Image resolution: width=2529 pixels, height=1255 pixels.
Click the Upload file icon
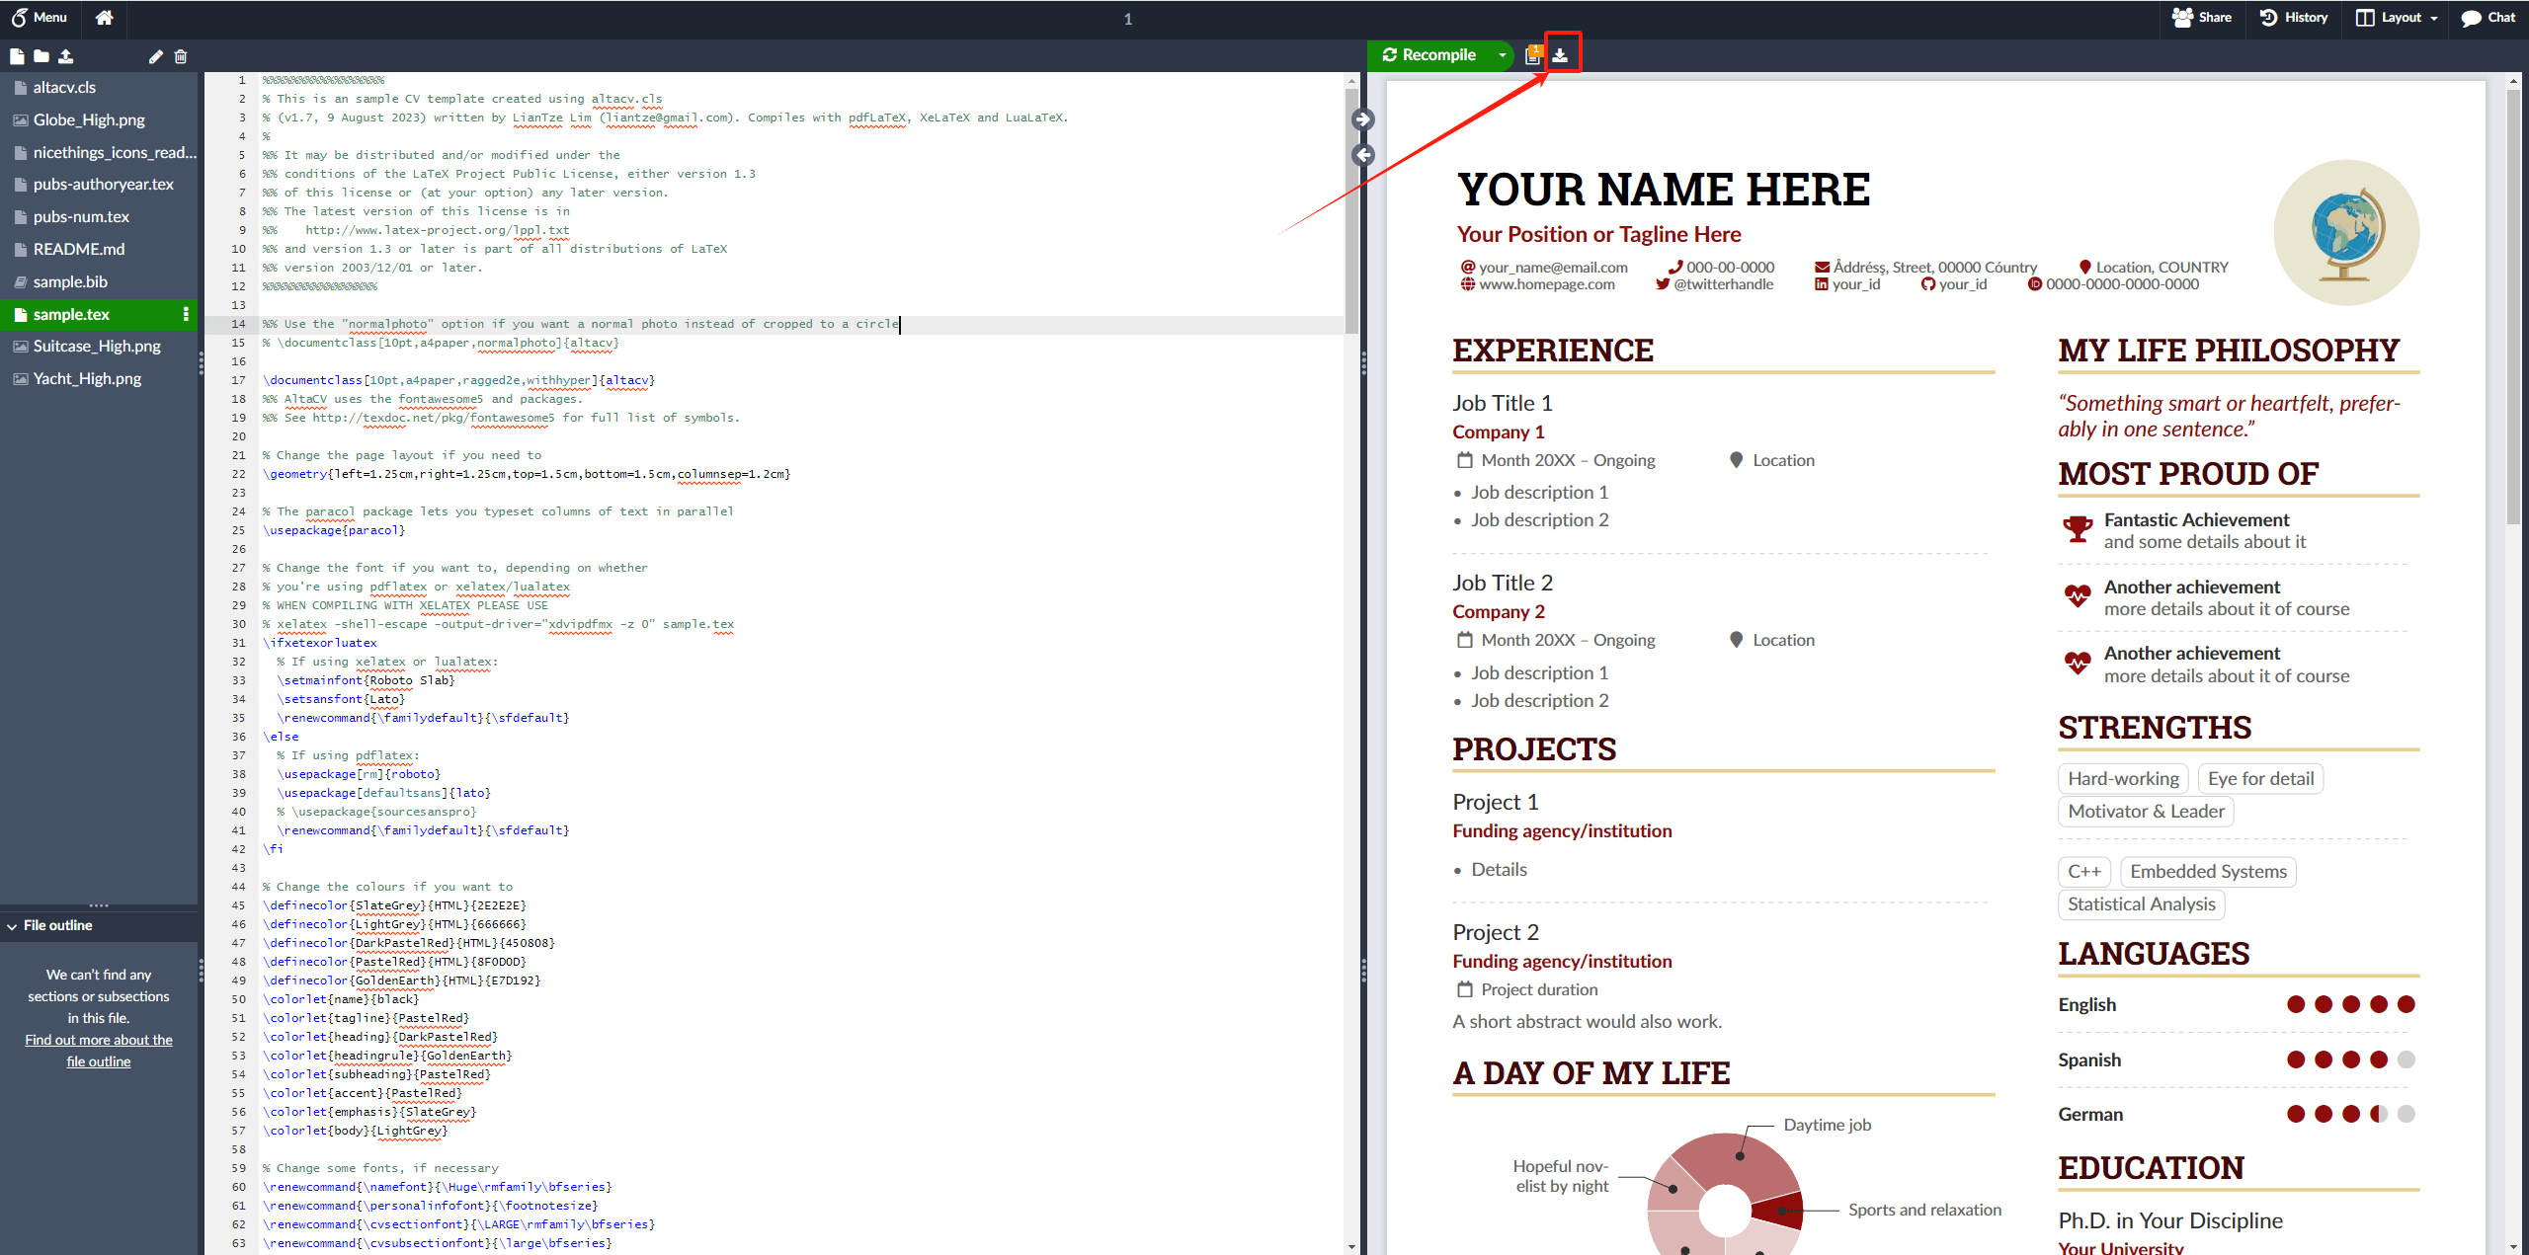coord(65,56)
